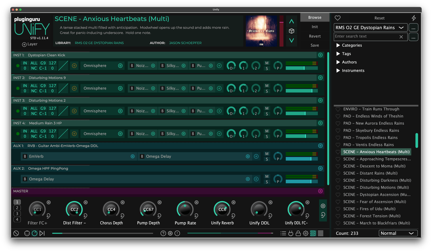The image size is (432, 252).
Task: Solo INST 4 with the S button
Action: pos(267,137)
